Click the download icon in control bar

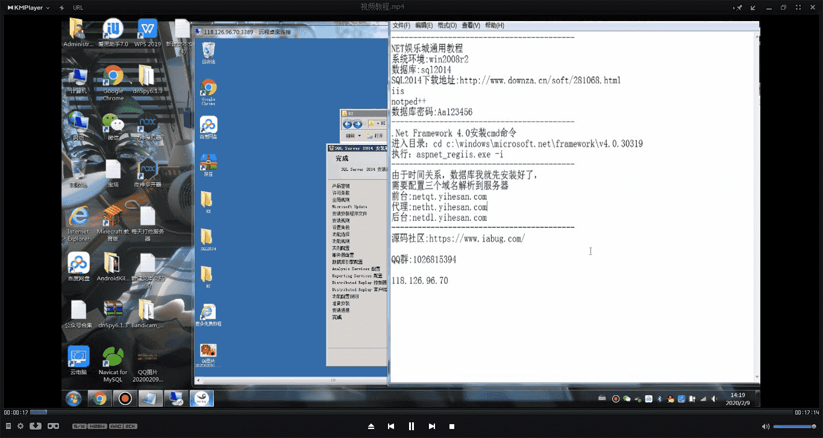click(x=36, y=426)
